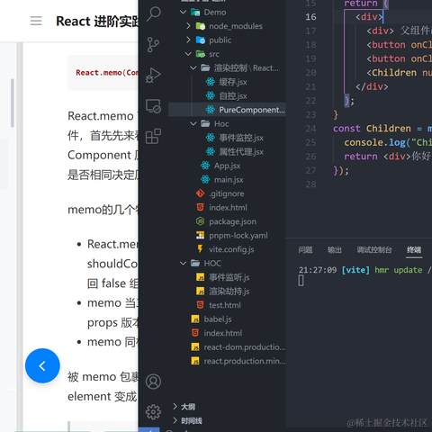Open react-dom.production file

(x=245, y=347)
